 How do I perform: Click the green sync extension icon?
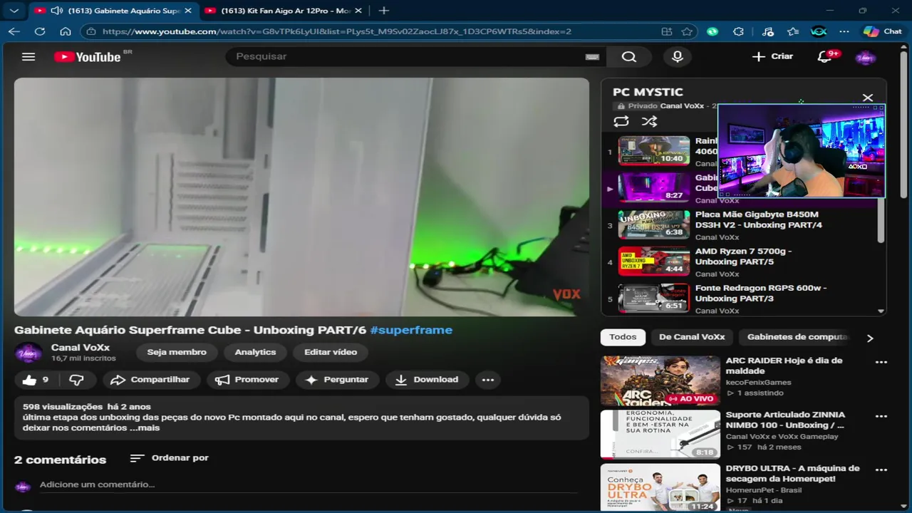712,31
